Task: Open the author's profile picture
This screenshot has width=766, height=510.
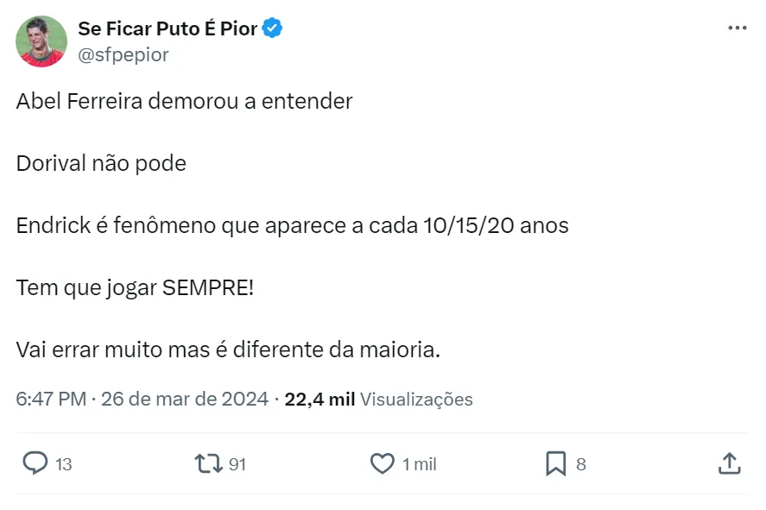Action: 41,41
